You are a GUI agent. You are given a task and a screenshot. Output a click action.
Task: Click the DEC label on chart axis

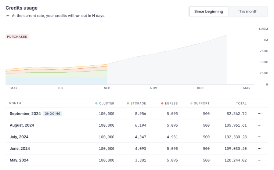[x=200, y=88]
